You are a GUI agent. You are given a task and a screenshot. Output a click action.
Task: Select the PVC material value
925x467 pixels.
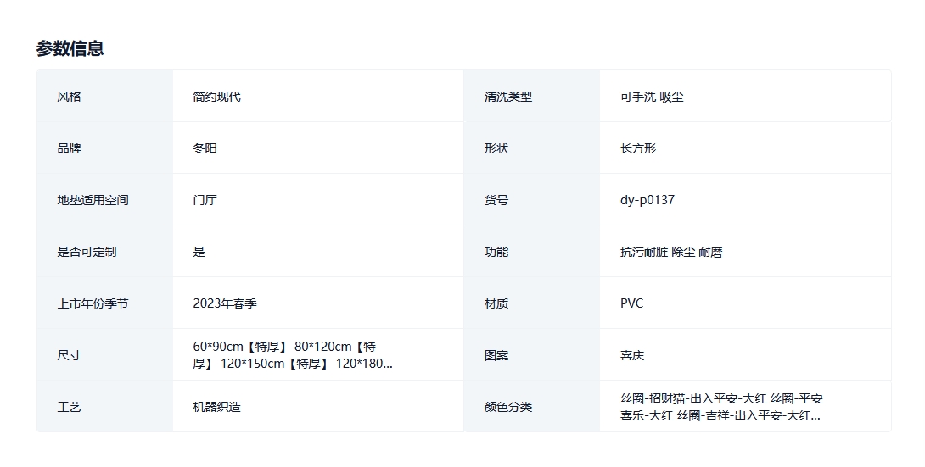click(x=631, y=303)
